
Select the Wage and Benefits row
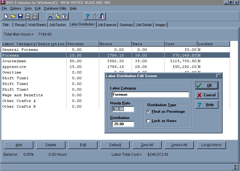pos(53,95)
